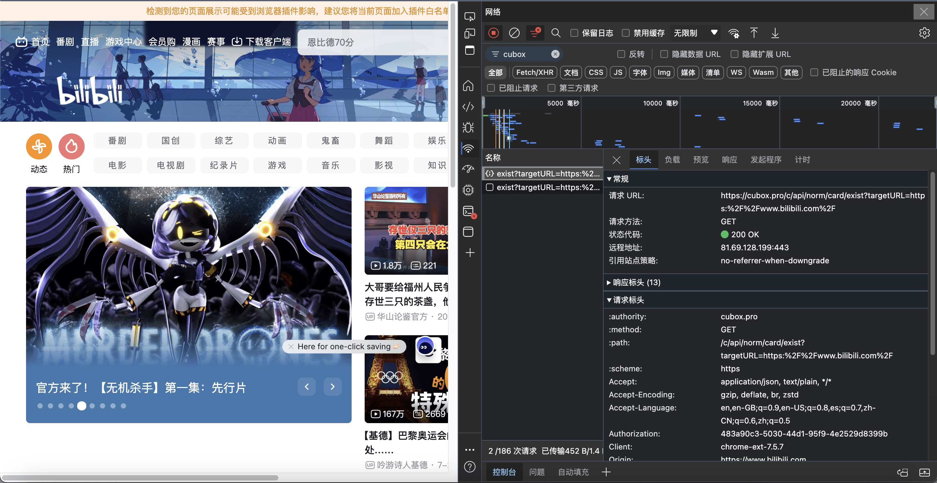Enable 禁用缓存 checkbox
The image size is (937, 483).
(x=626, y=33)
